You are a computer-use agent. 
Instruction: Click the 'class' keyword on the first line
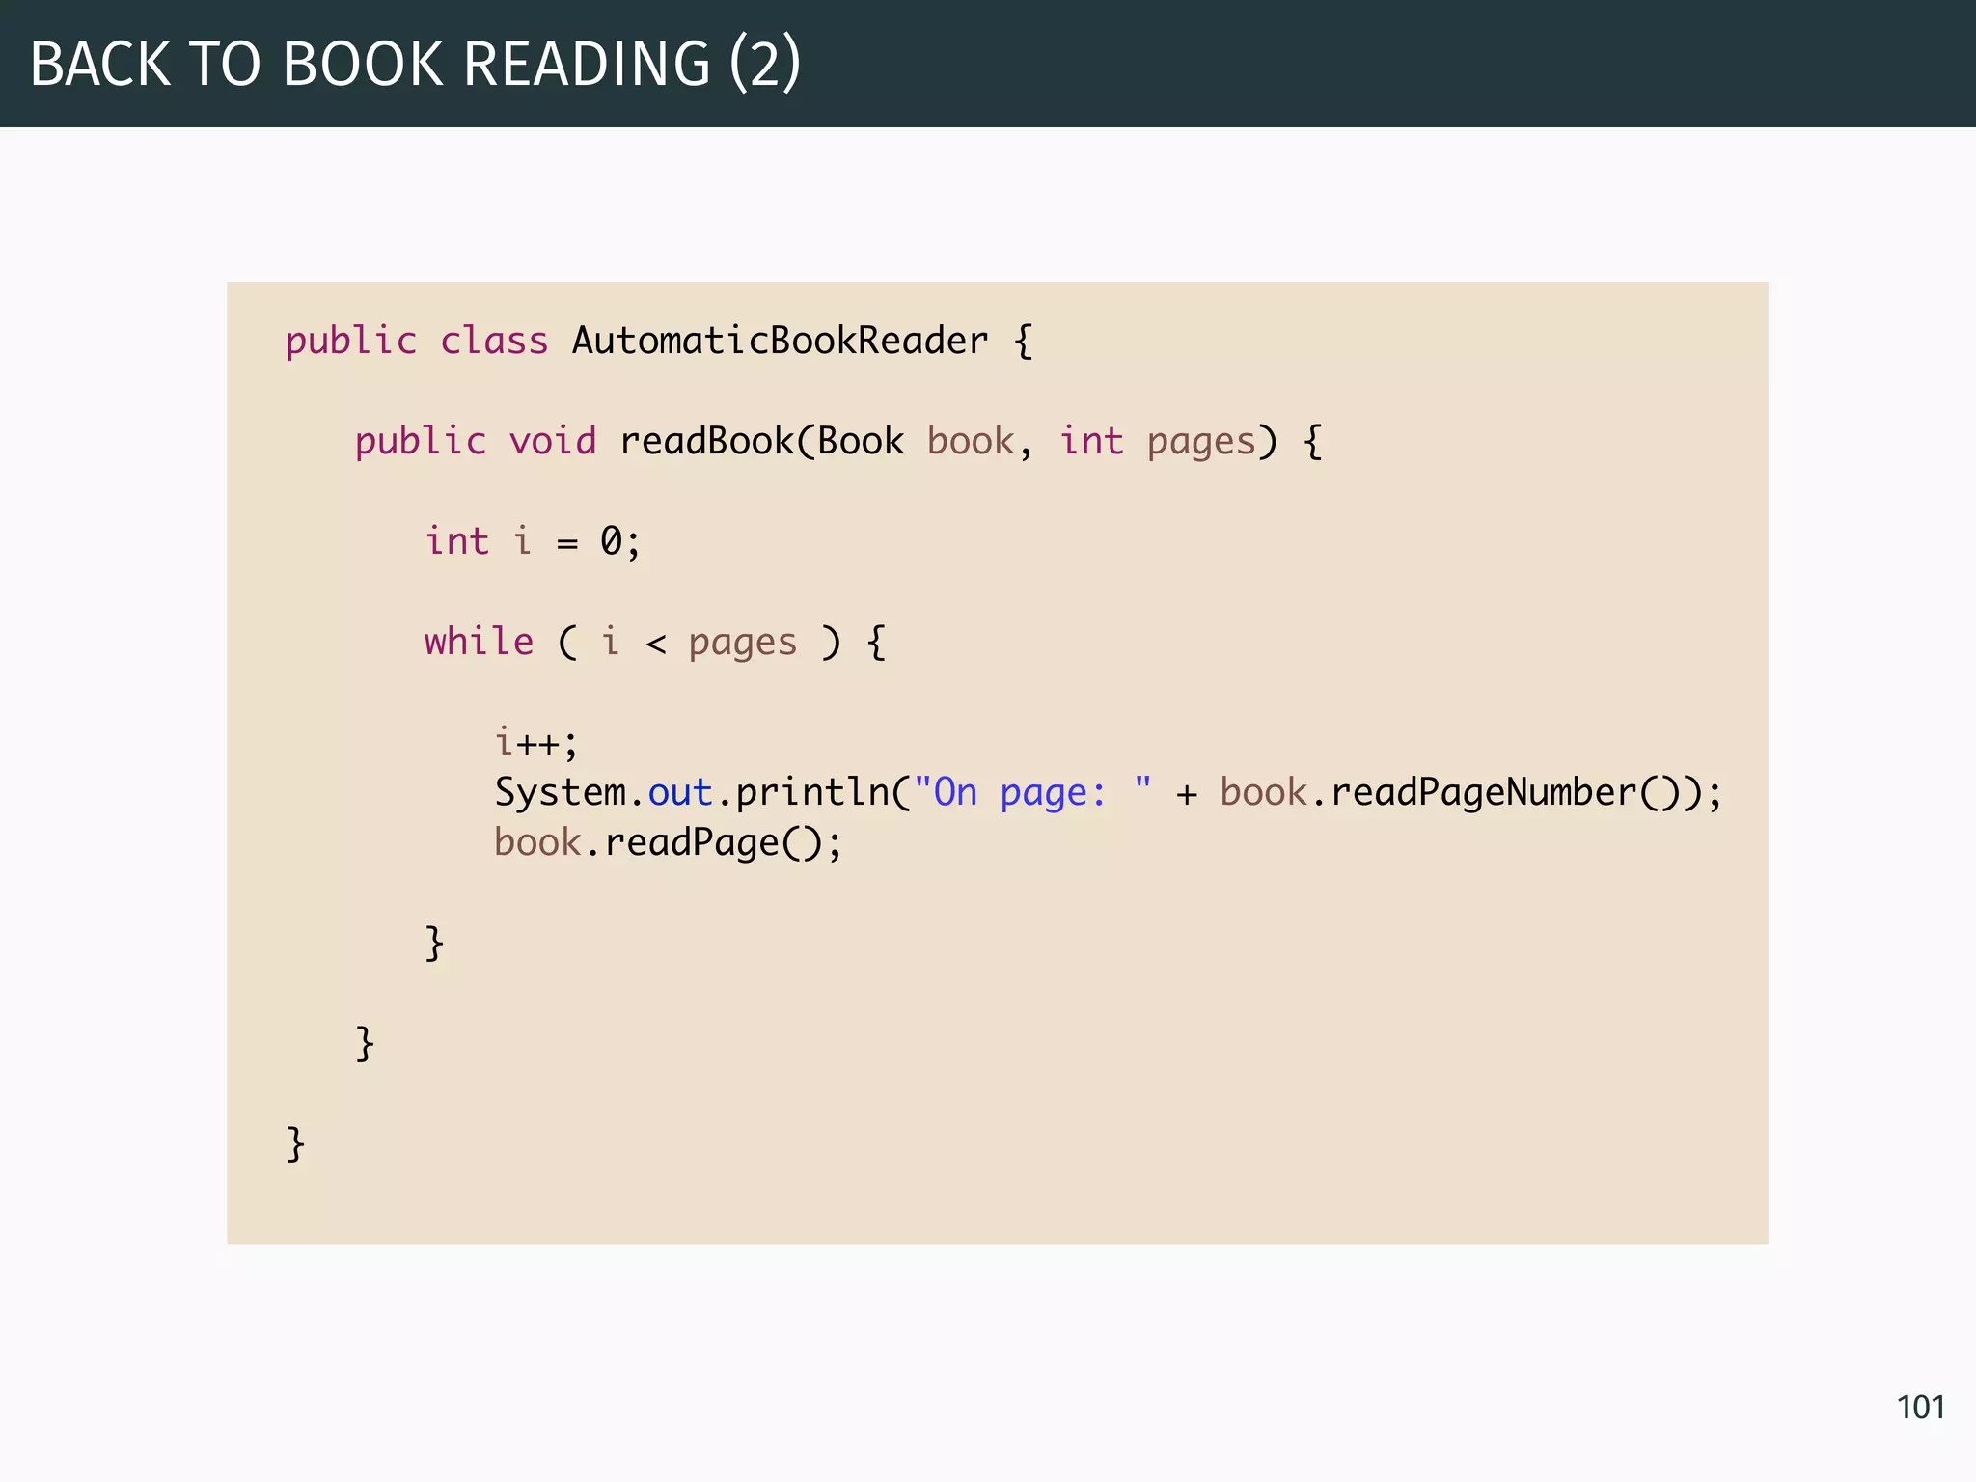click(494, 341)
